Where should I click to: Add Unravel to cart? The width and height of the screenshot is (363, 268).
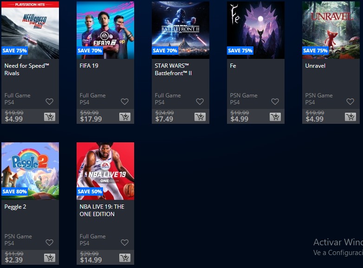(x=350, y=117)
